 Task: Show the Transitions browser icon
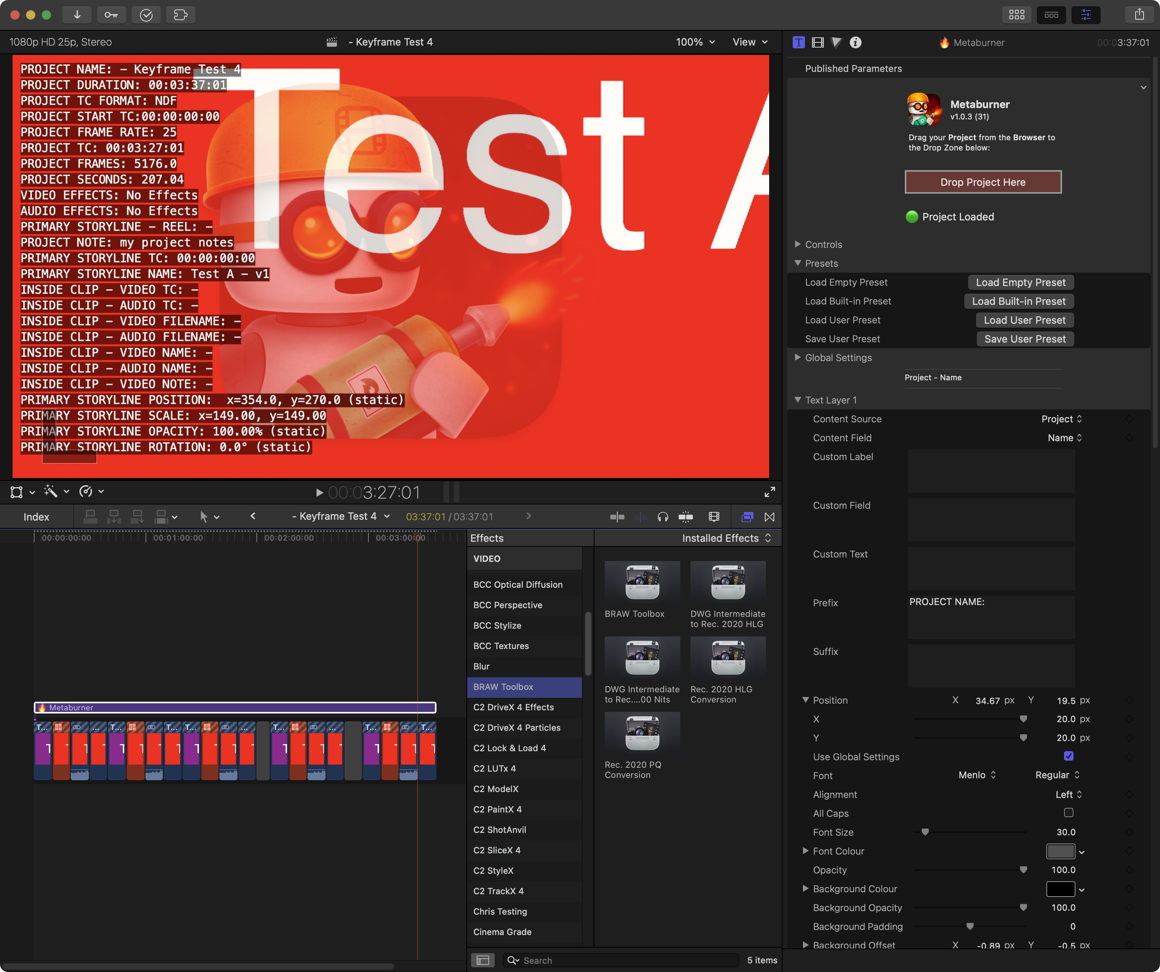[769, 517]
